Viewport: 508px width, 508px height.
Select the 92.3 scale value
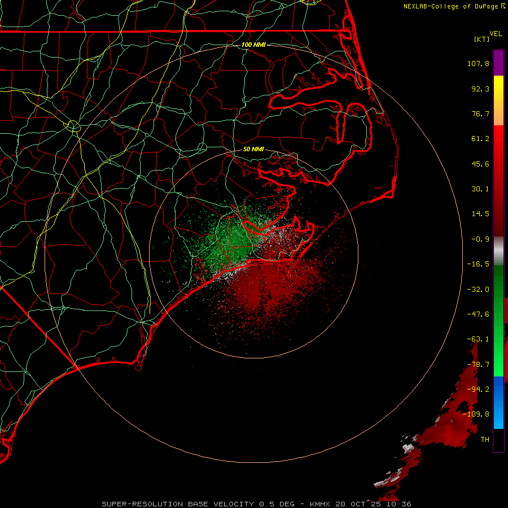point(480,89)
